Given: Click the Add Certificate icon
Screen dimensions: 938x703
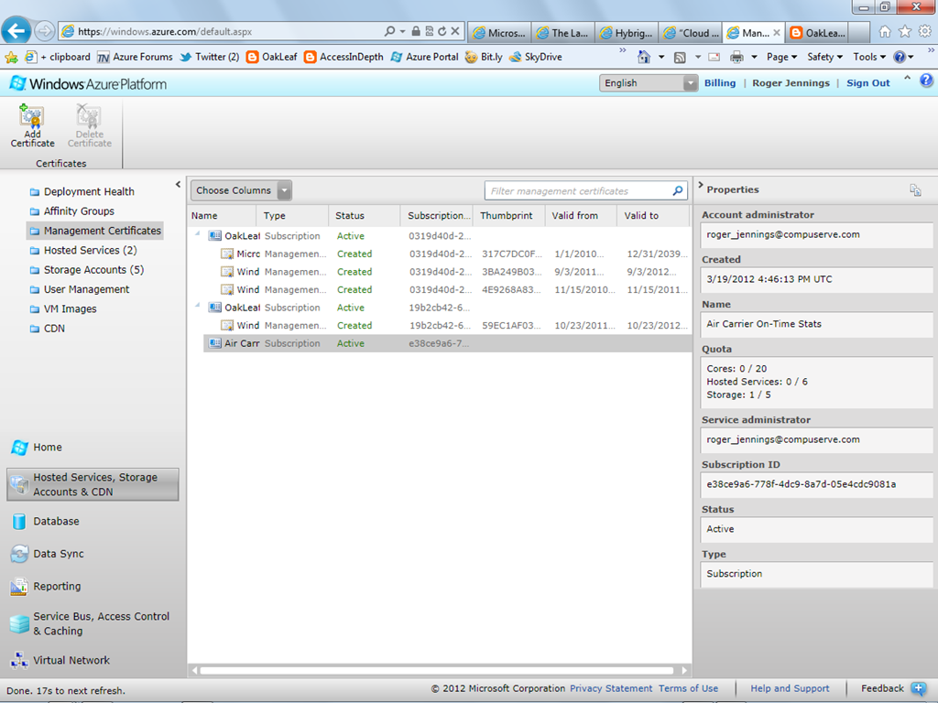Looking at the screenshot, I should 32,117.
